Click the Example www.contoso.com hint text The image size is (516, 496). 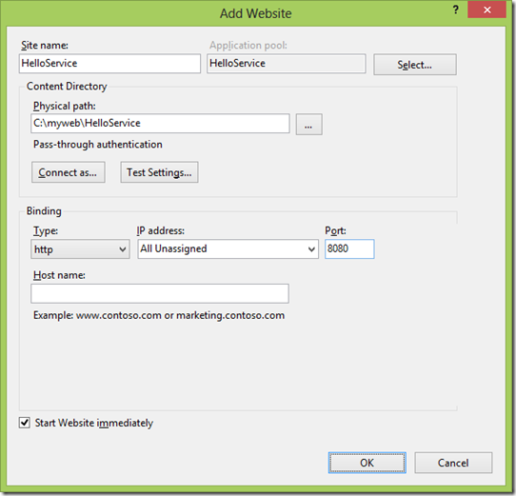(x=159, y=315)
